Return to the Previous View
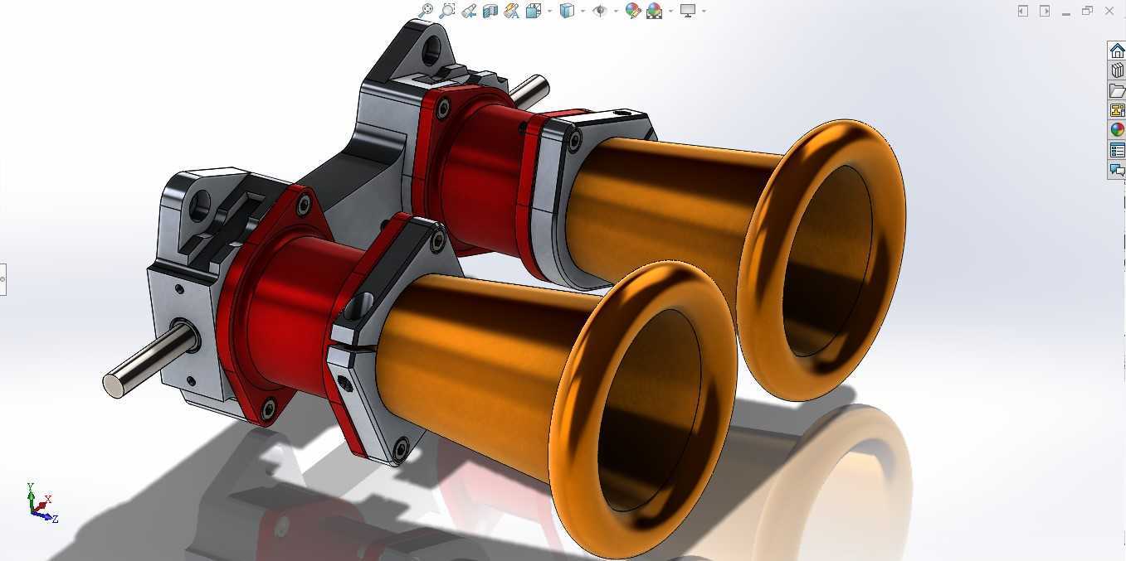The height and width of the screenshot is (561, 1126). click(469, 11)
